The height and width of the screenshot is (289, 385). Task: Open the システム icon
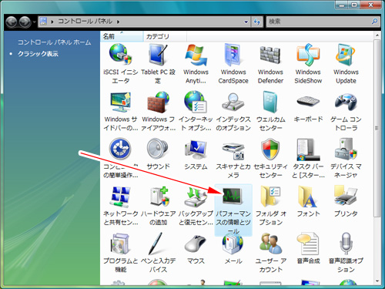click(x=196, y=149)
